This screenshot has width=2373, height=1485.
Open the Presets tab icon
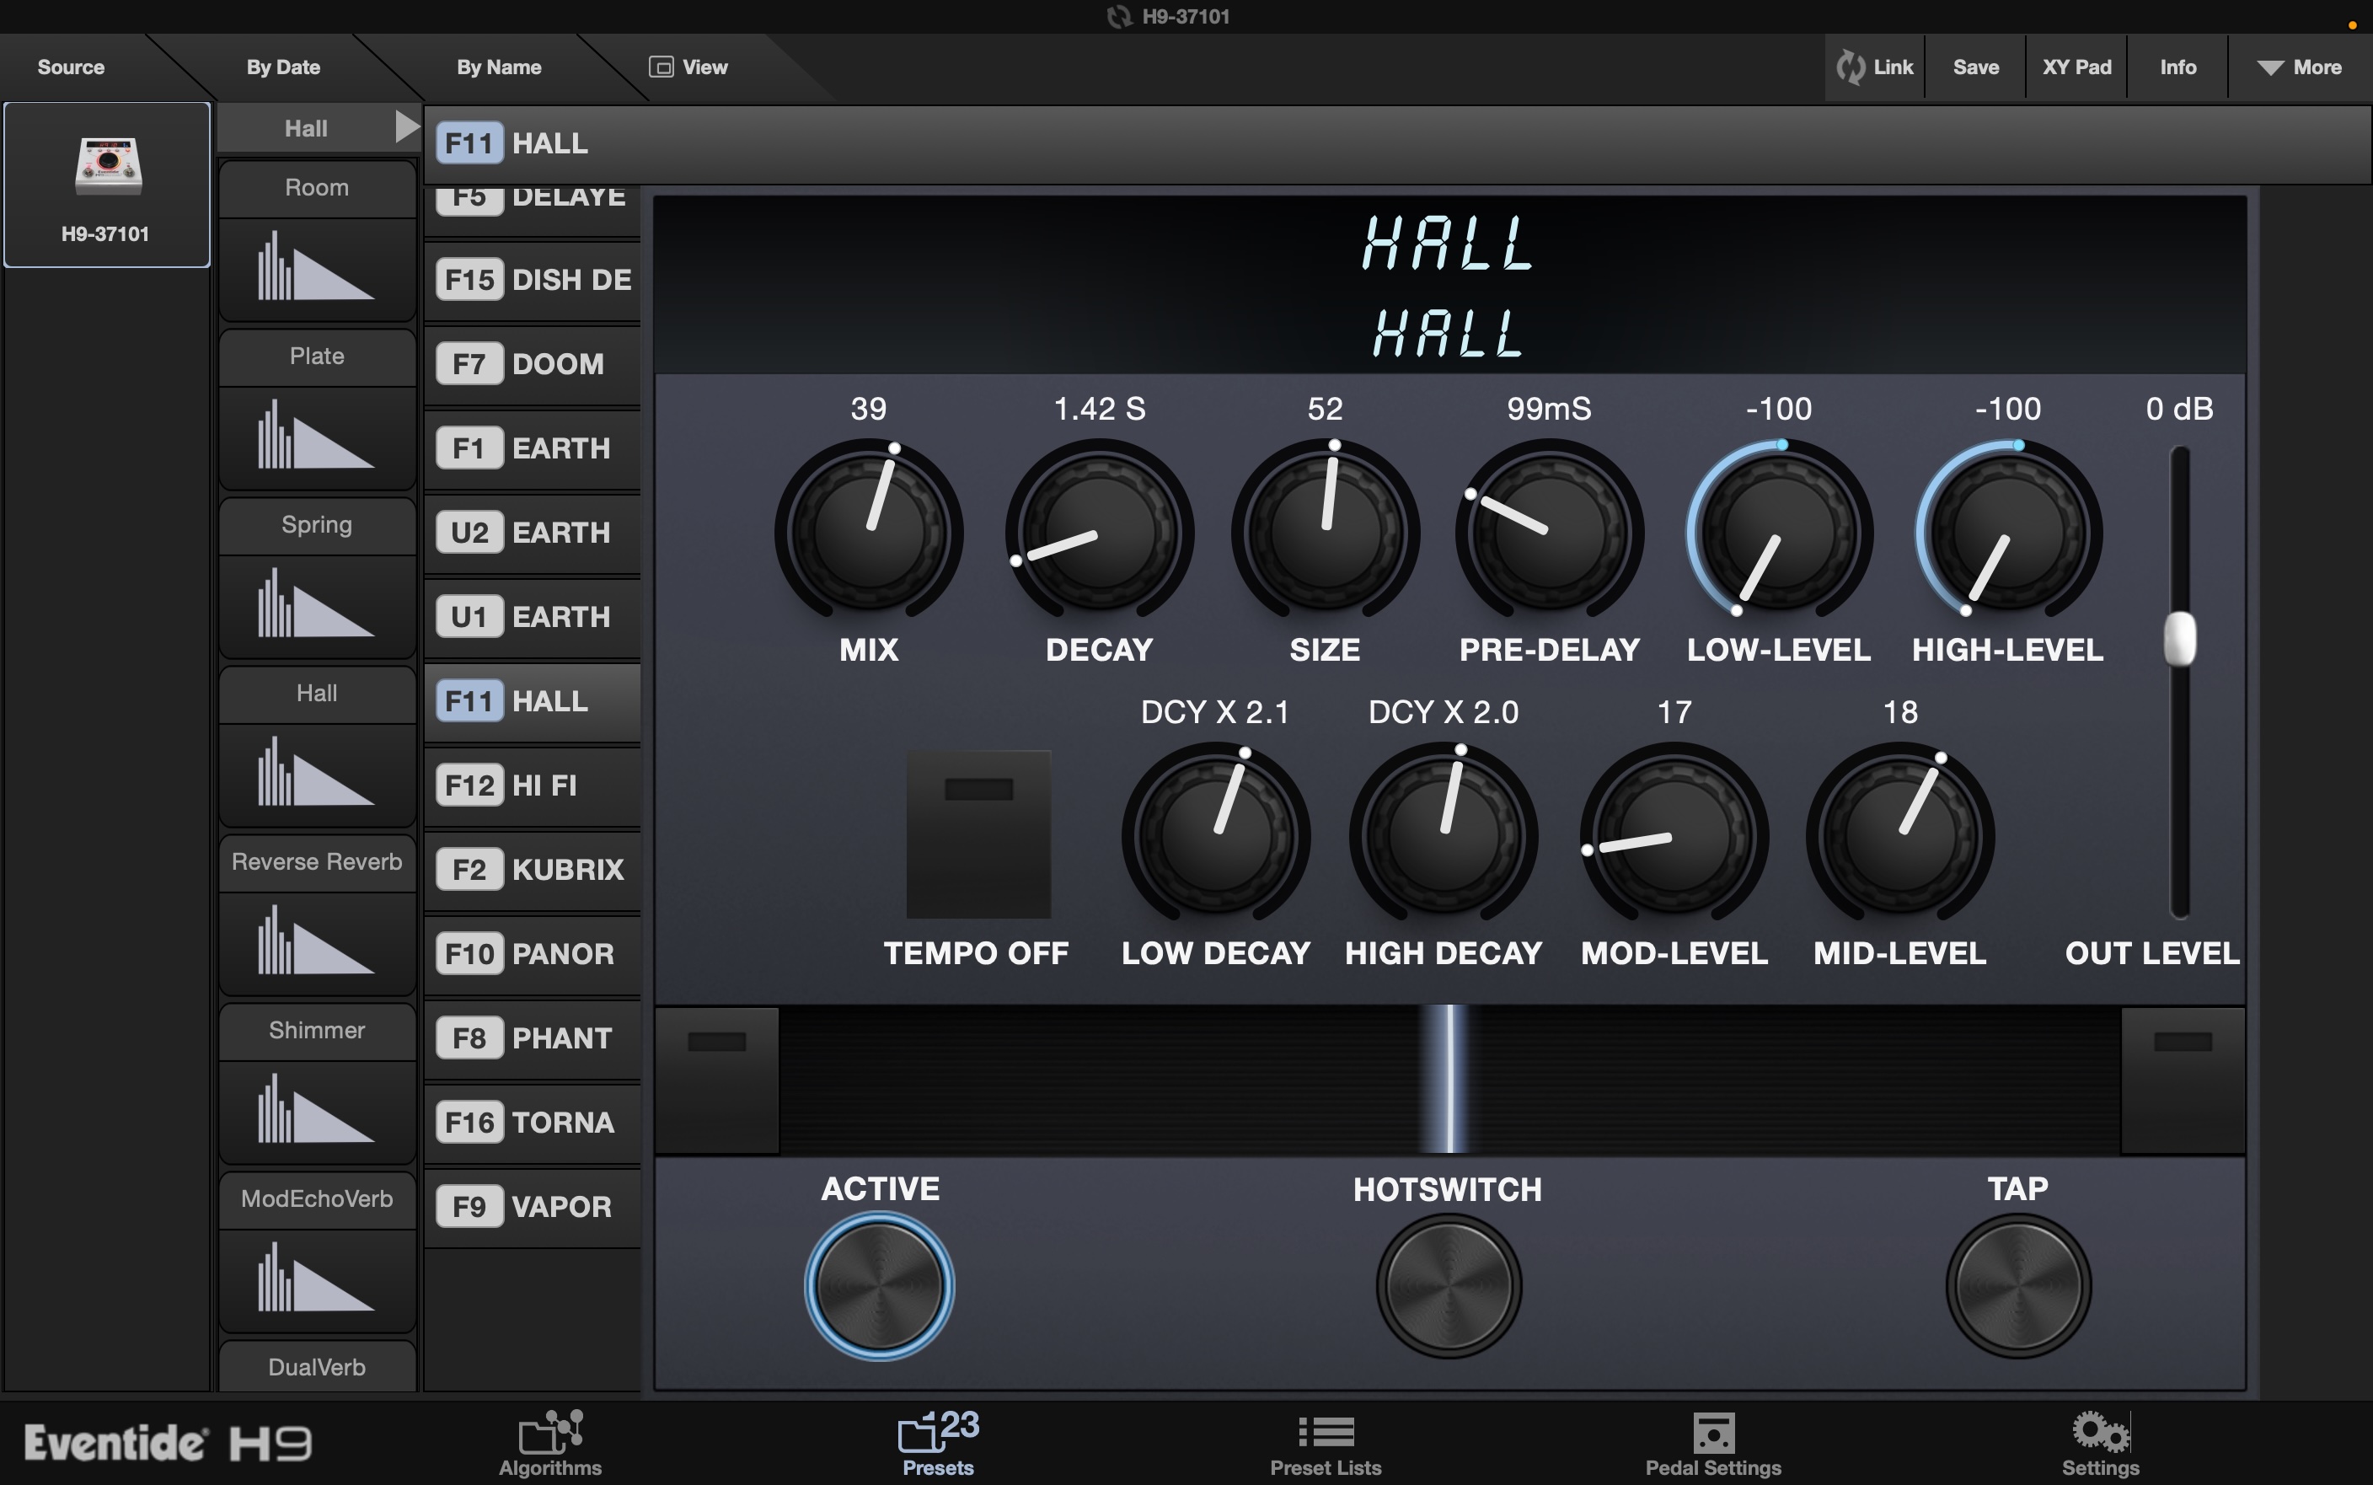pyautogui.click(x=939, y=1432)
